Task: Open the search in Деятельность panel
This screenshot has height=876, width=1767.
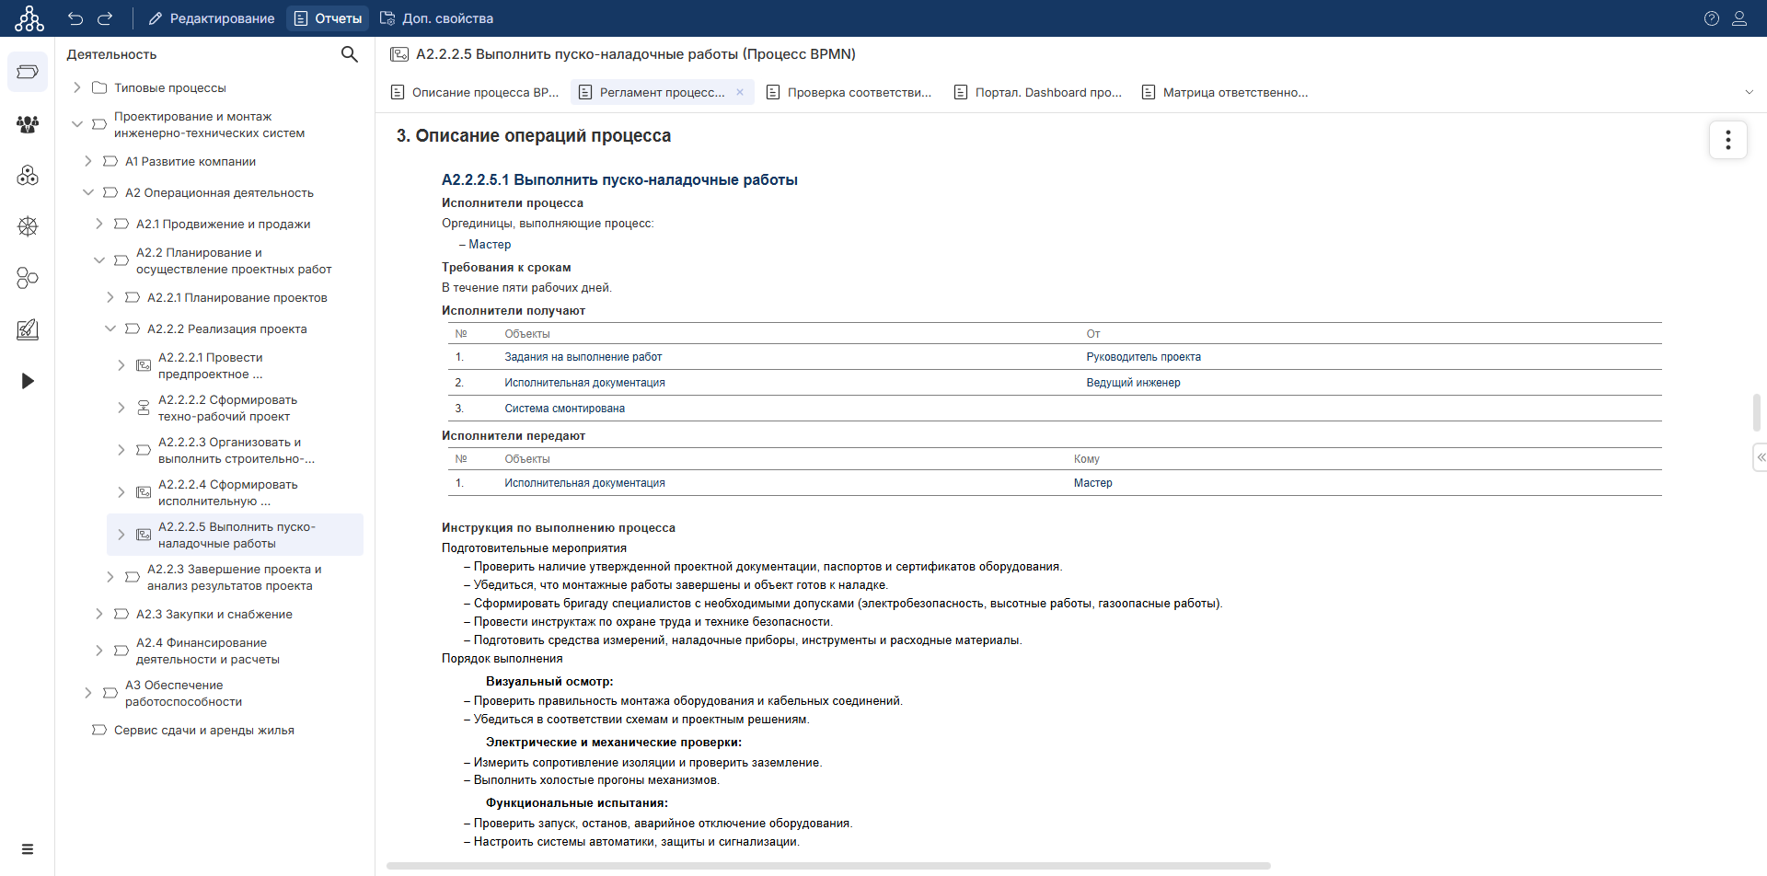Action: point(349,54)
